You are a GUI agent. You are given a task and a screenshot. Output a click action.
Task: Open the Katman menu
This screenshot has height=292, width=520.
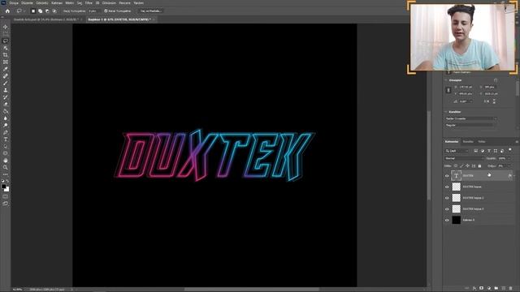(x=57, y=3)
